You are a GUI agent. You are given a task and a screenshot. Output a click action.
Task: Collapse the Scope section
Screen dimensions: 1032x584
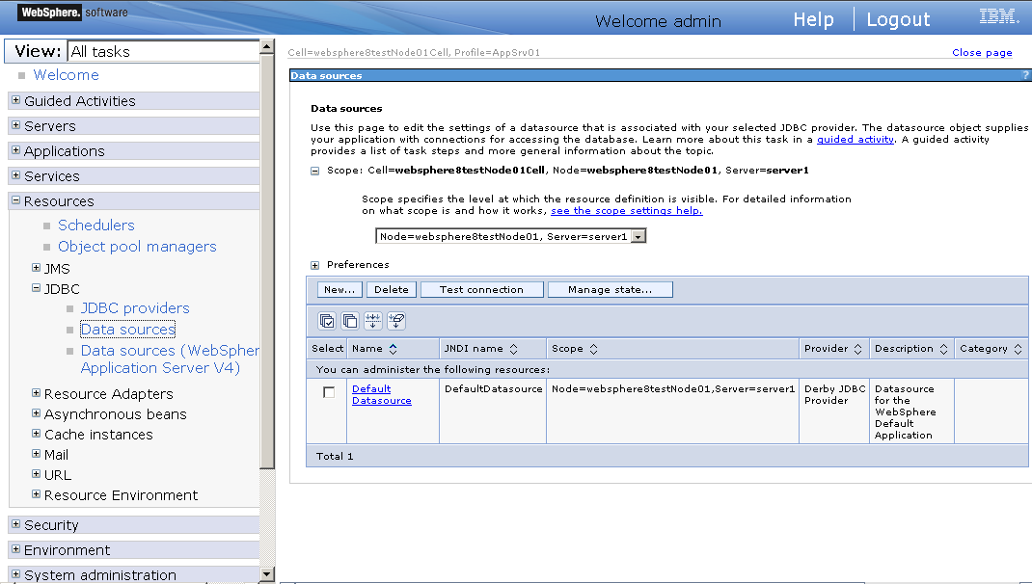coord(315,170)
